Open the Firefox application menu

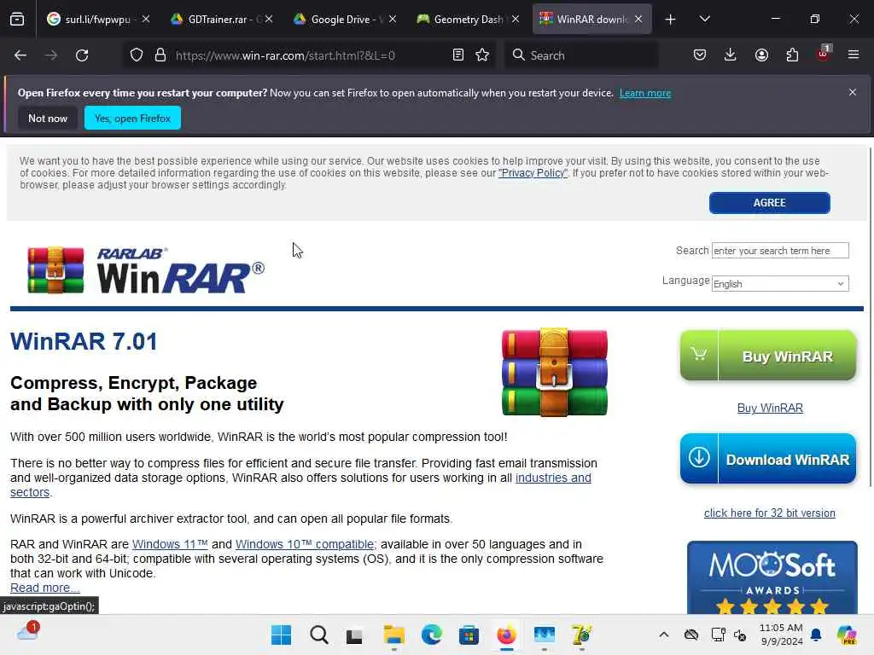pos(854,55)
